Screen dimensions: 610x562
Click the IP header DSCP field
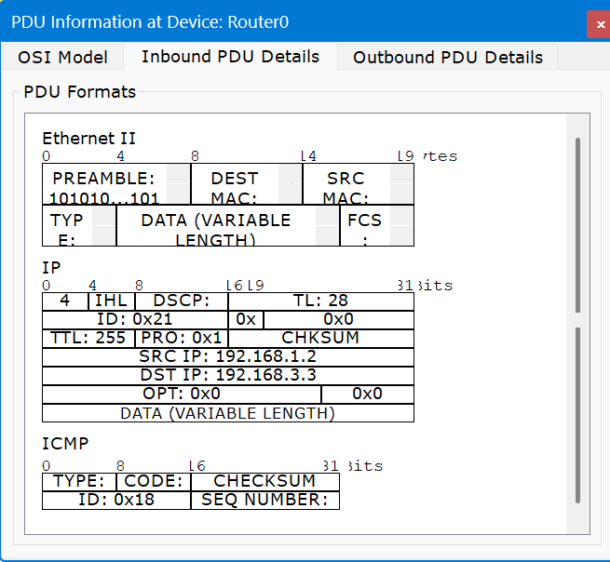(x=181, y=301)
